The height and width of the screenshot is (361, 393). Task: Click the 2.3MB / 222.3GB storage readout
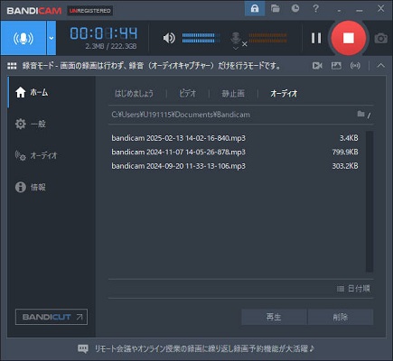[111, 46]
